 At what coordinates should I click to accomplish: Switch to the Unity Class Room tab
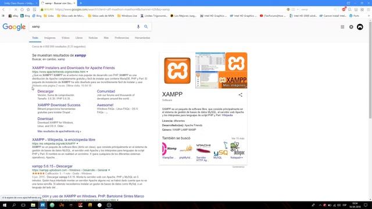click(x=19, y=3)
